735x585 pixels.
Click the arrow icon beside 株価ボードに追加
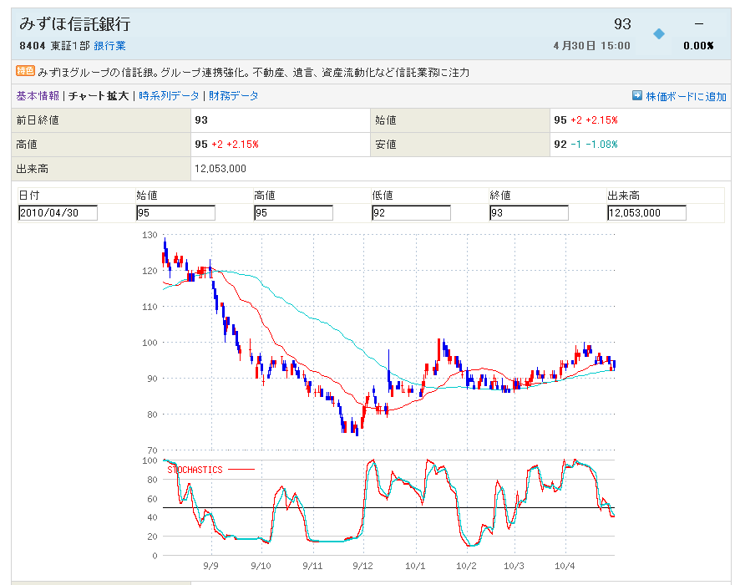pos(636,96)
